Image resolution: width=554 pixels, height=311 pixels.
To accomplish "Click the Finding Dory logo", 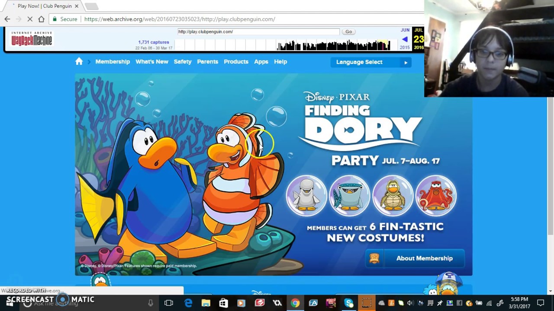I will click(x=359, y=121).
